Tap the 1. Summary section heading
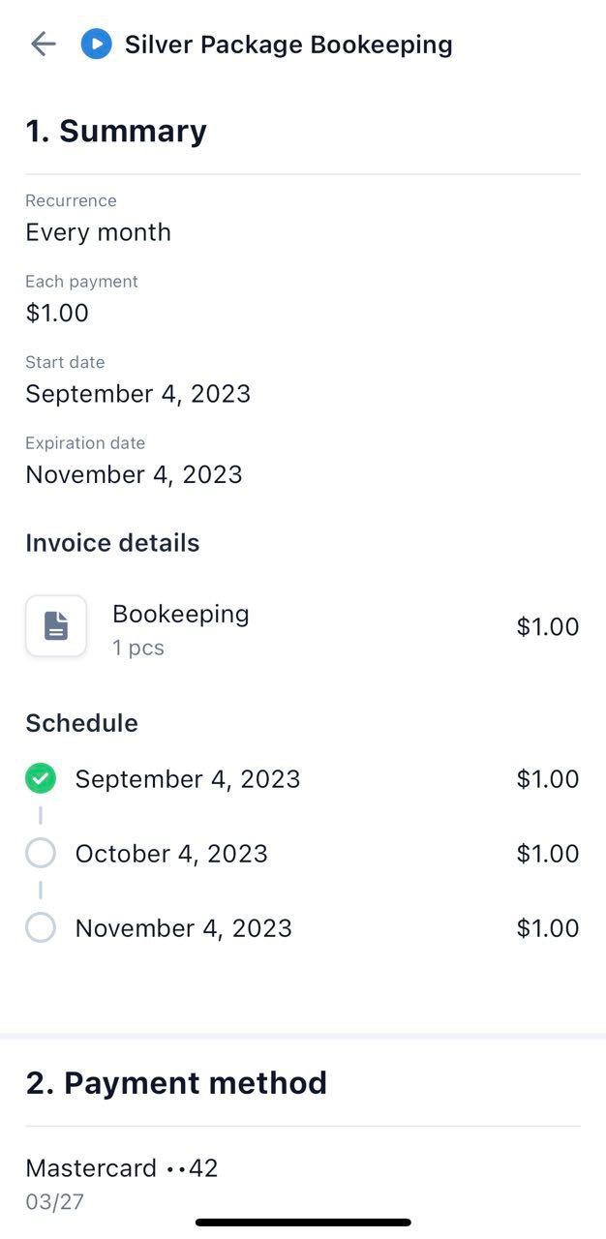606x1239 pixels. click(116, 132)
